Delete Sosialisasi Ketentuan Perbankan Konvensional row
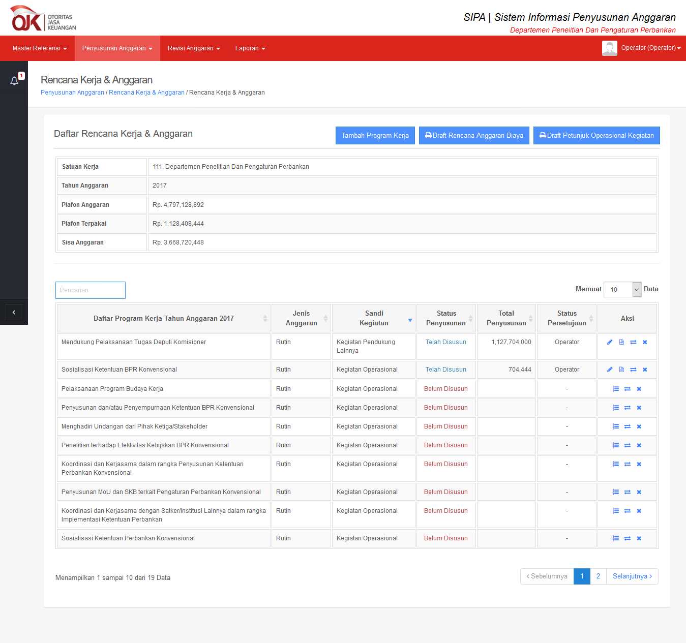 tap(639, 538)
